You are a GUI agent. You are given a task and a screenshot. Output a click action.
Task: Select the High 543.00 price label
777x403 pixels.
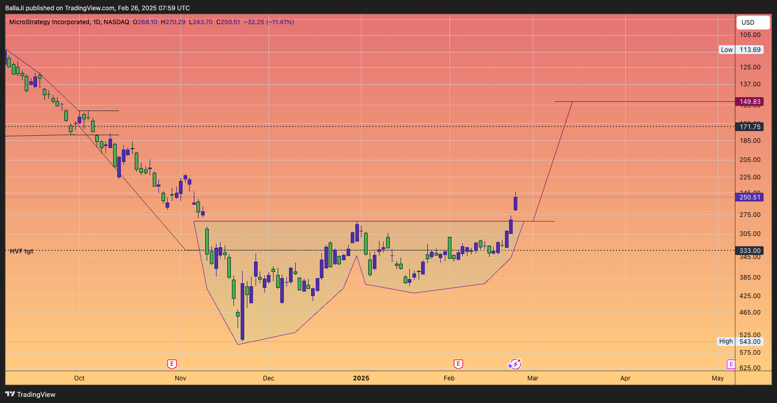pos(740,341)
